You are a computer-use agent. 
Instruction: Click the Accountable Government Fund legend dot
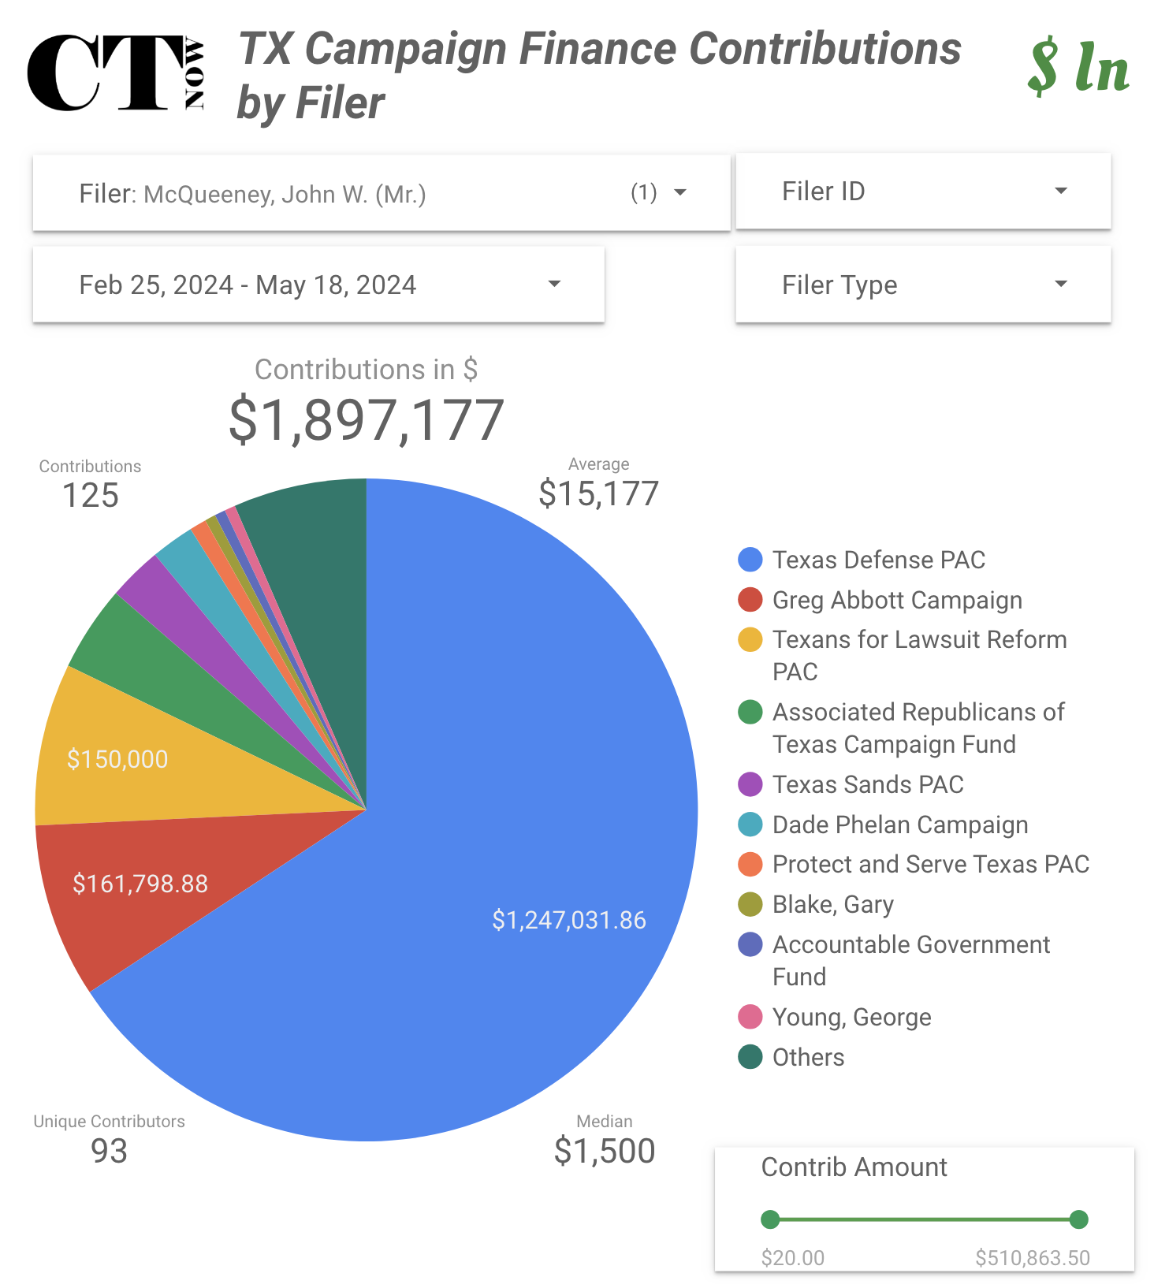750,944
